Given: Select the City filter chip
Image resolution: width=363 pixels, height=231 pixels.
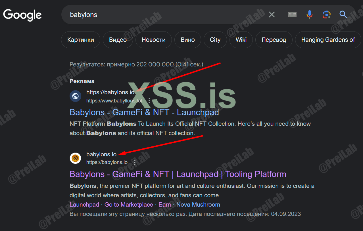Looking at the screenshot, I should coord(215,40).
